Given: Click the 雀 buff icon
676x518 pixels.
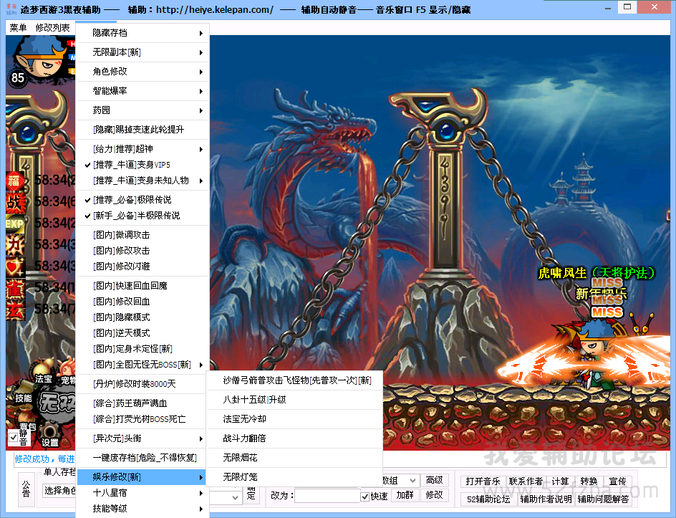Looking at the screenshot, I should [14, 289].
